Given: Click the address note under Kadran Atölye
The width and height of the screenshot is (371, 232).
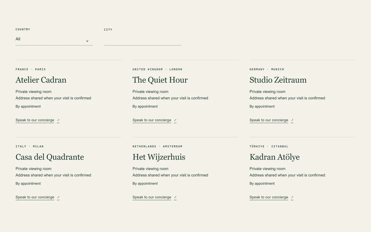Looking at the screenshot, I should pos(287,175).
